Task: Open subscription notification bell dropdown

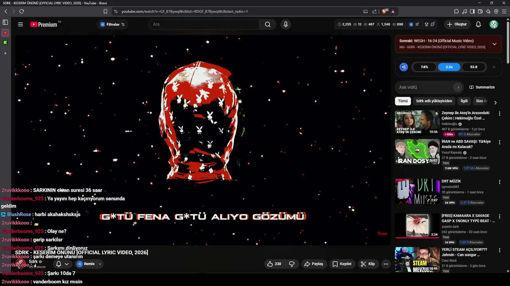Action: (62, 264)
